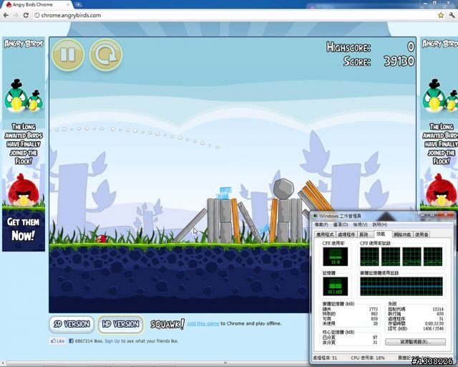Switch to HD Version
Viewport: 458px width, 367px height.
[120, 324]
